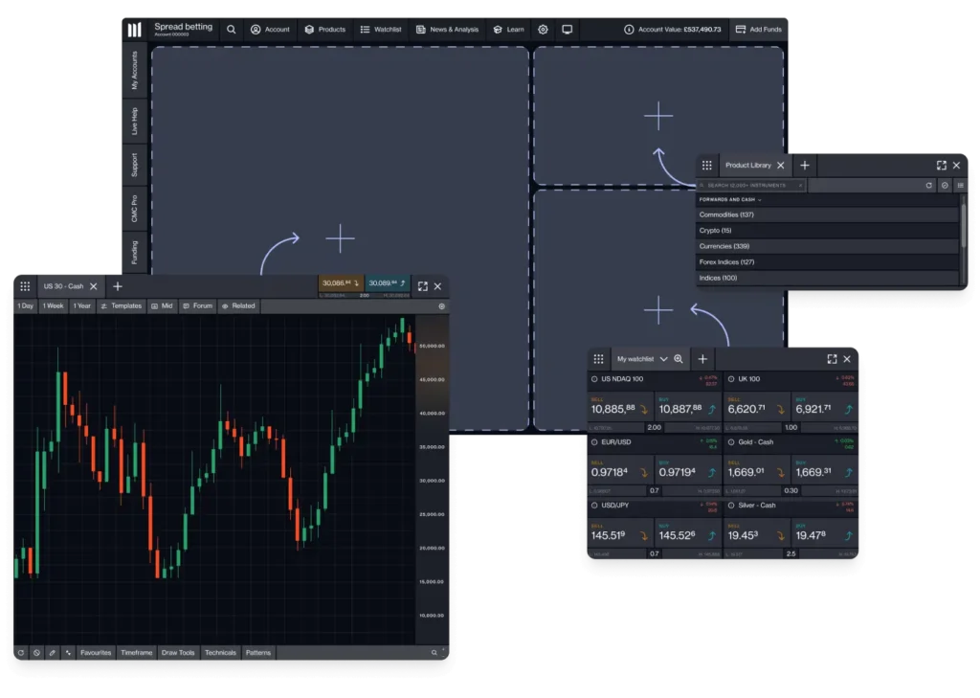Switch Product Library to list view icon
This screenshot has width=980, height=698.
tap(961, 185)
